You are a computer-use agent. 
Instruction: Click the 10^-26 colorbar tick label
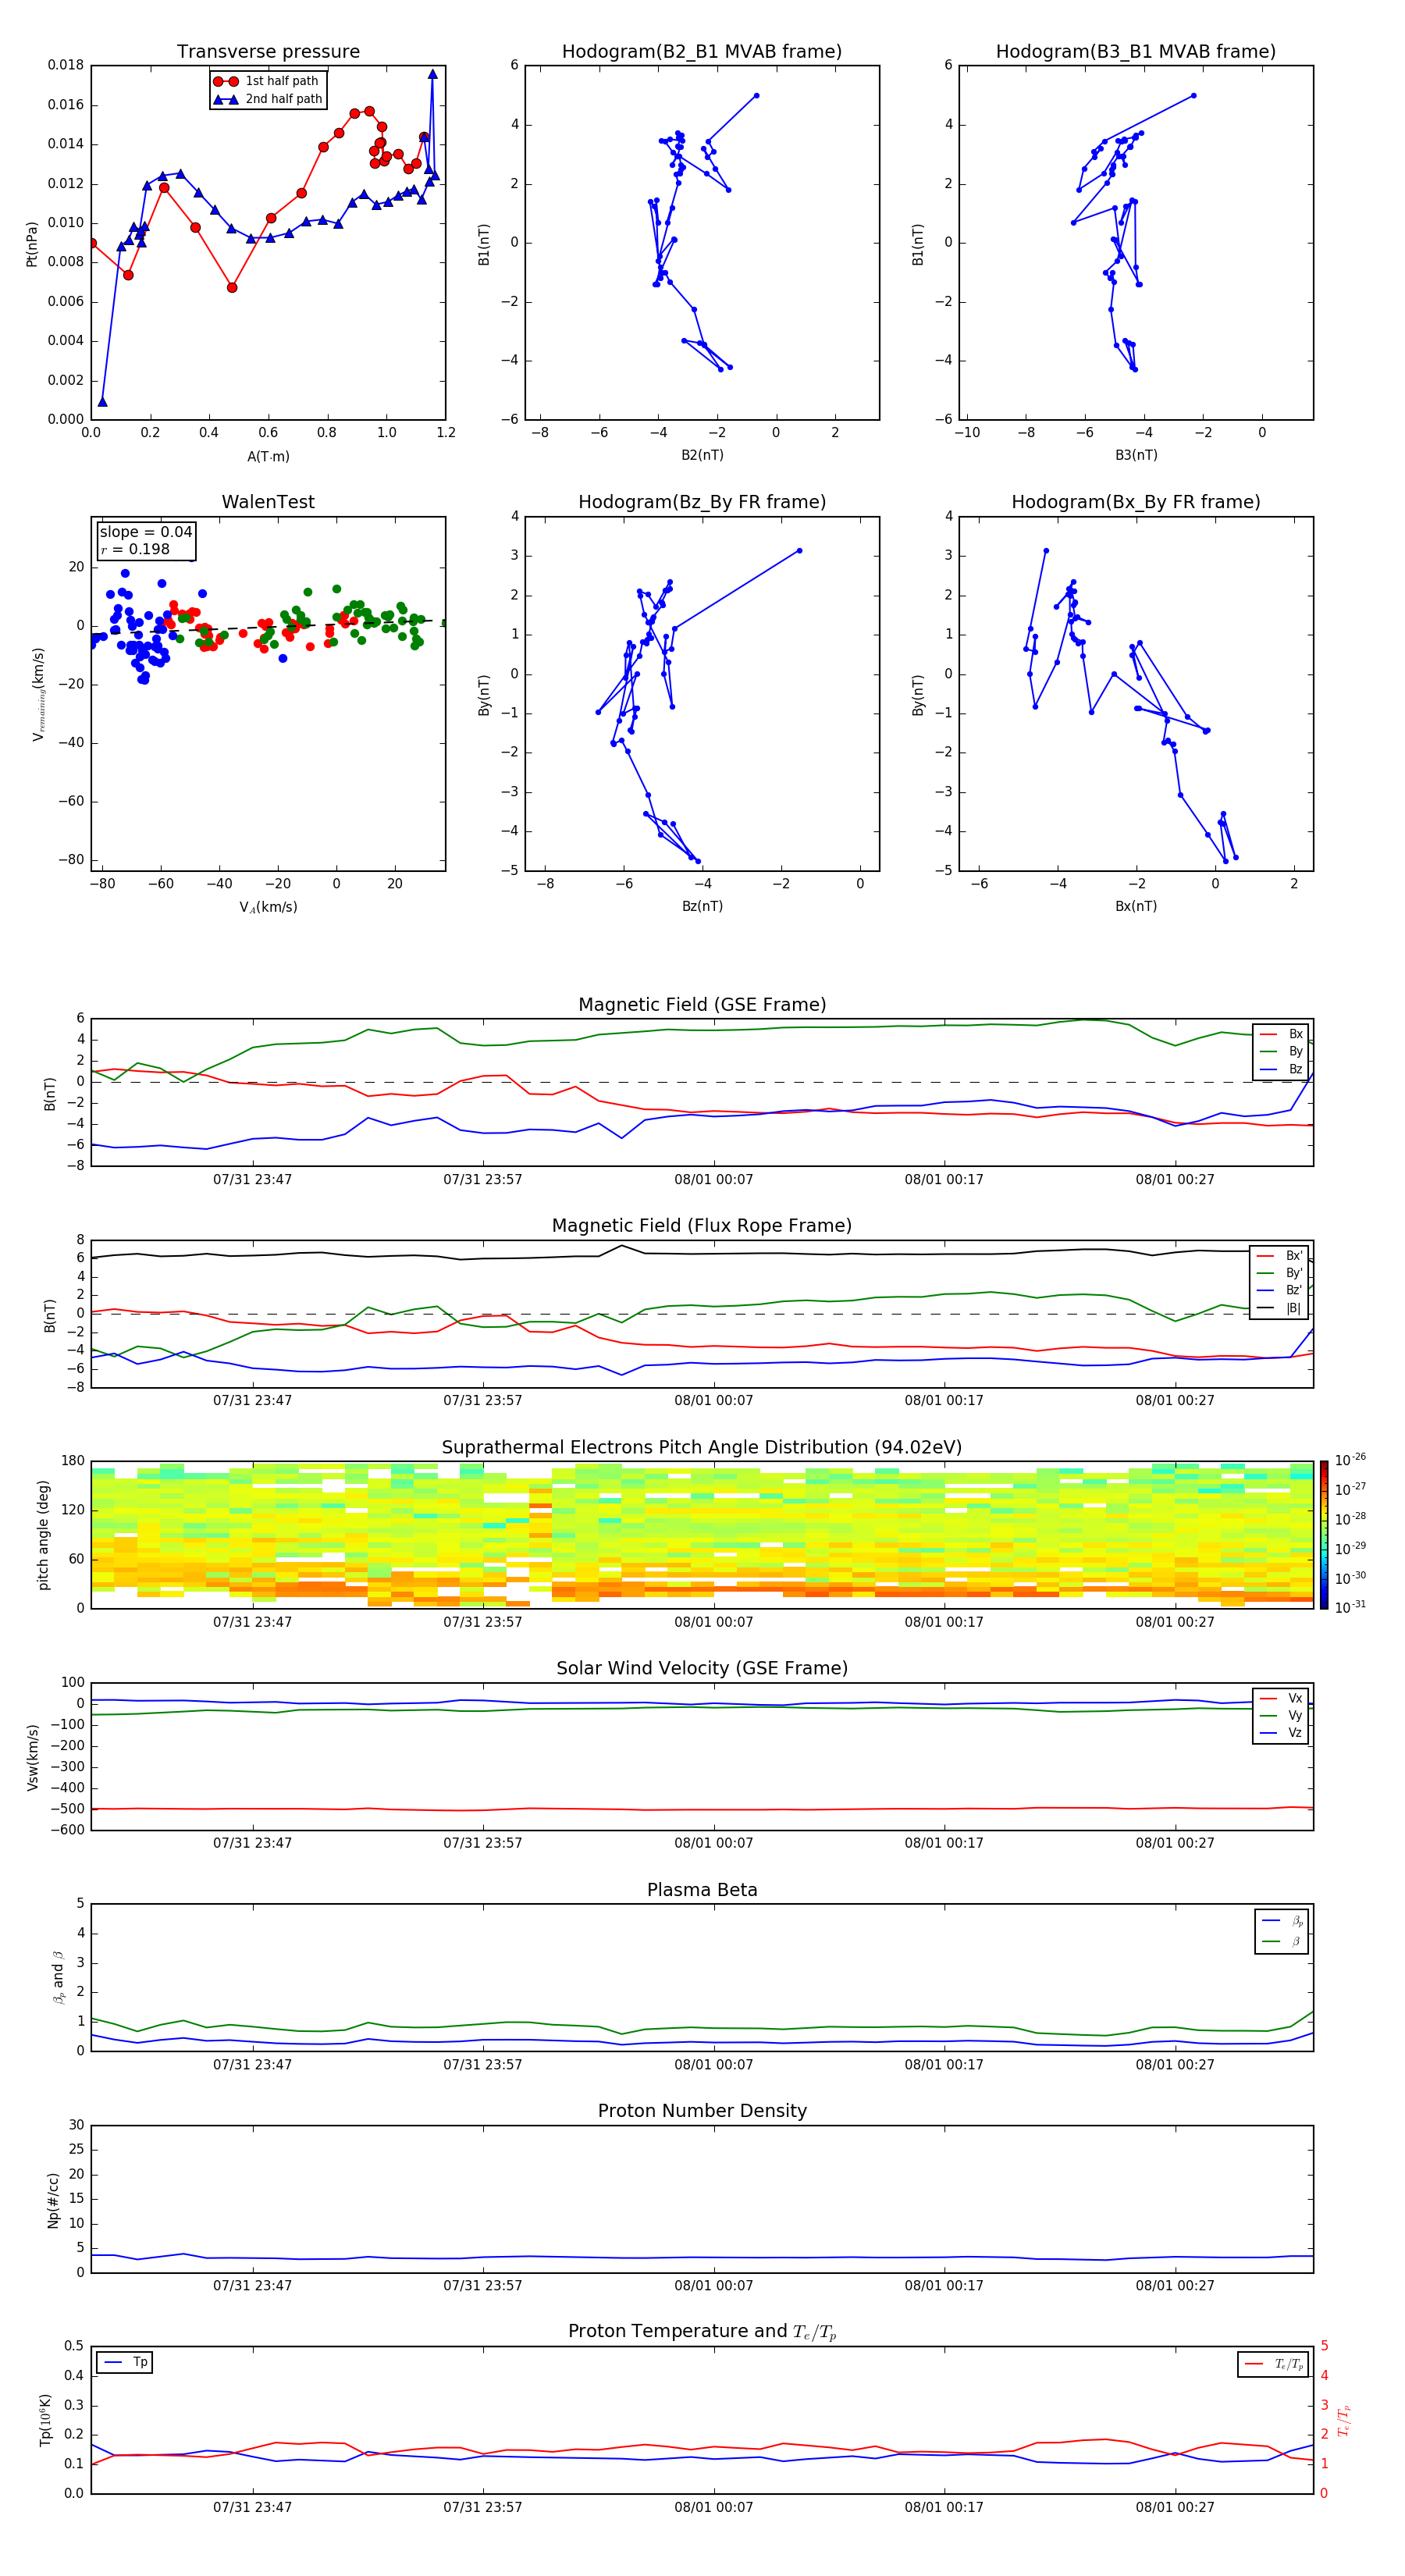point(1350,1460)
